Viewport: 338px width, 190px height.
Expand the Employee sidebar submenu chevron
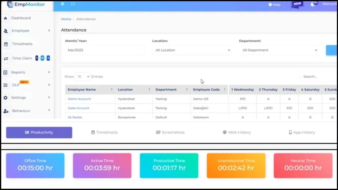click(x=49, y=31)
